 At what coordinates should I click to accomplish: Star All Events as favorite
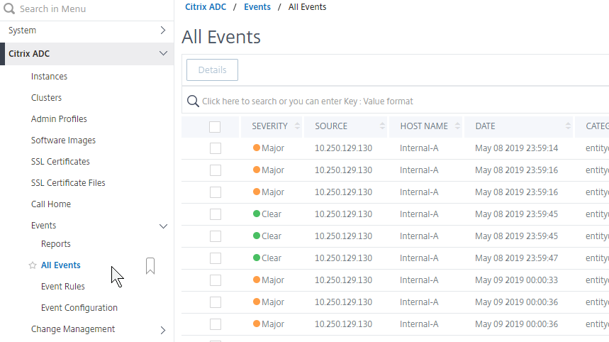(x=33, y=265)
